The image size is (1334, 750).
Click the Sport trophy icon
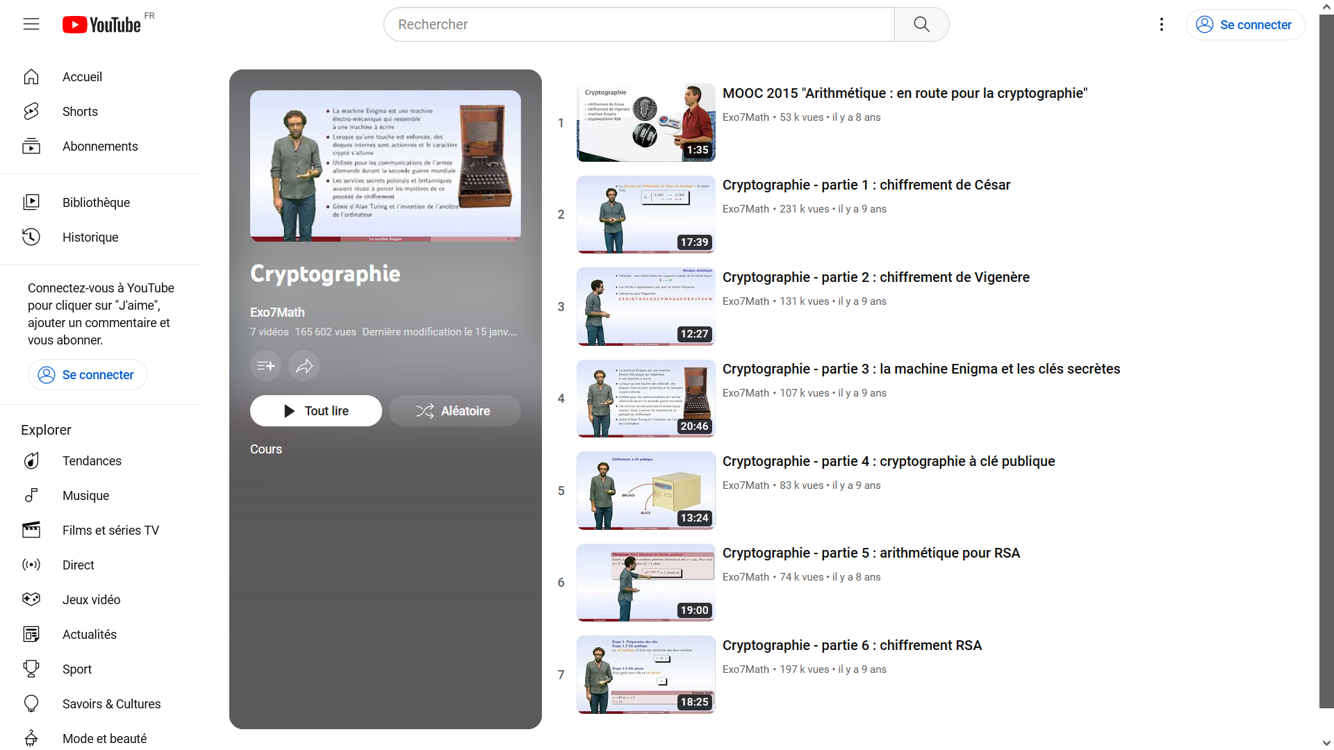[31, 669]
